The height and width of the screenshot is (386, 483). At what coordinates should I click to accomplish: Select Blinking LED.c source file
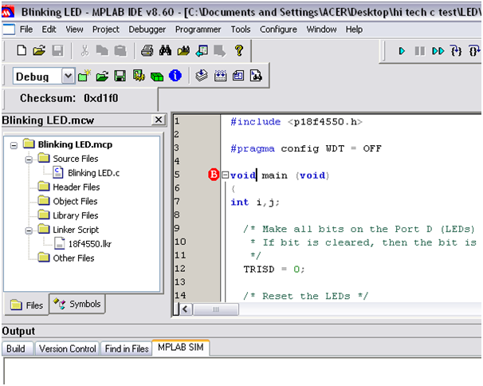(x=93, y=173)
